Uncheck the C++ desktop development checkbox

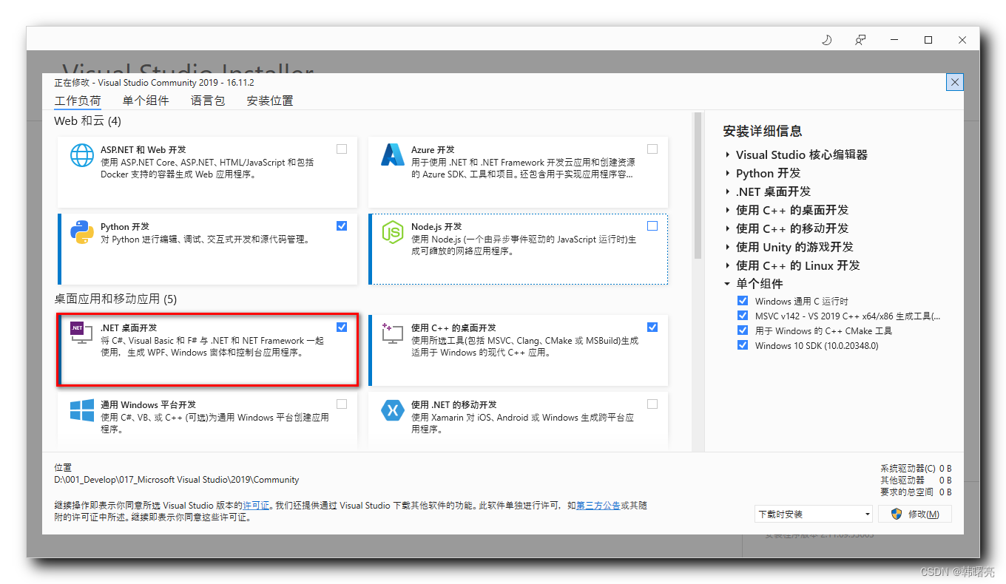(652, 327)
